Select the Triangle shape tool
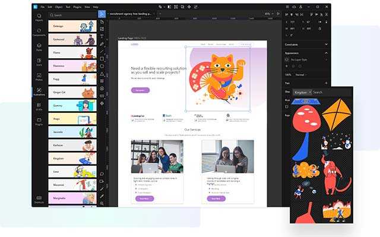This screenshot has height=237, width=380. tap(102, 74)
